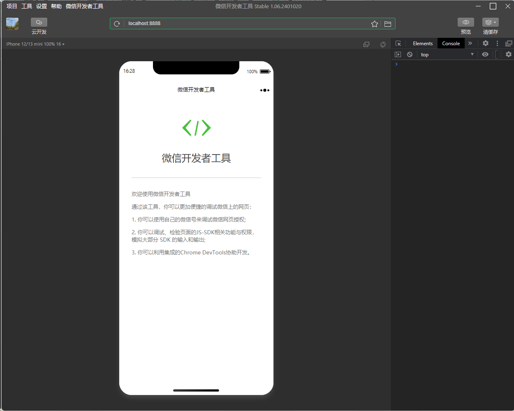Click the simulator home indicator bar

pos(196,390)
